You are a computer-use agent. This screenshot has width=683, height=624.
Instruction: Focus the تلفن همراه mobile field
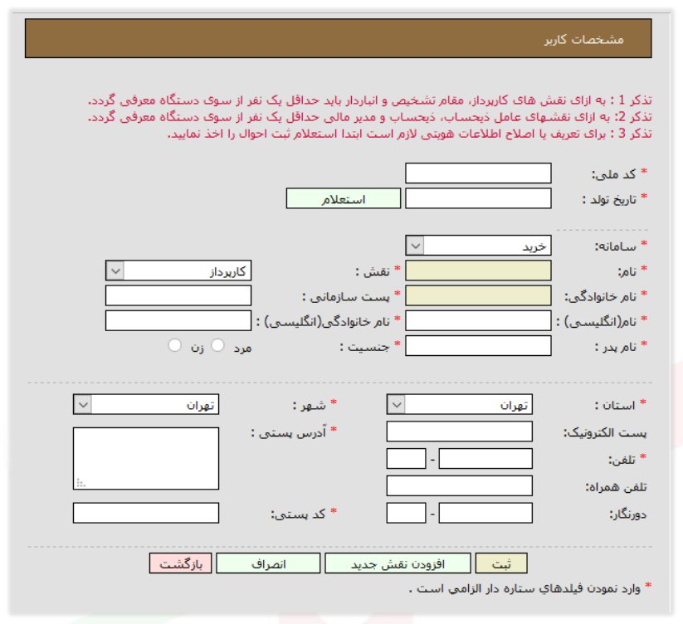pos(459,485)
